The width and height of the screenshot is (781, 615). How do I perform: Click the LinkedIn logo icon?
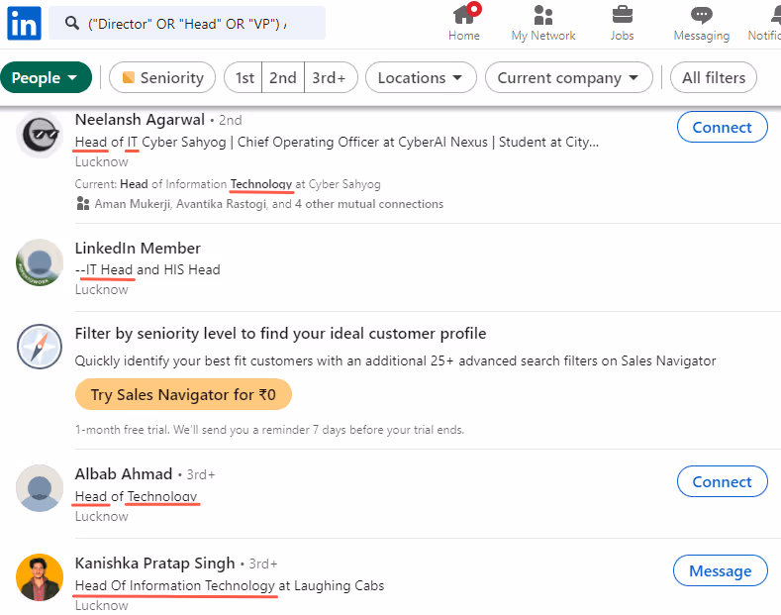tap(24, 24)
